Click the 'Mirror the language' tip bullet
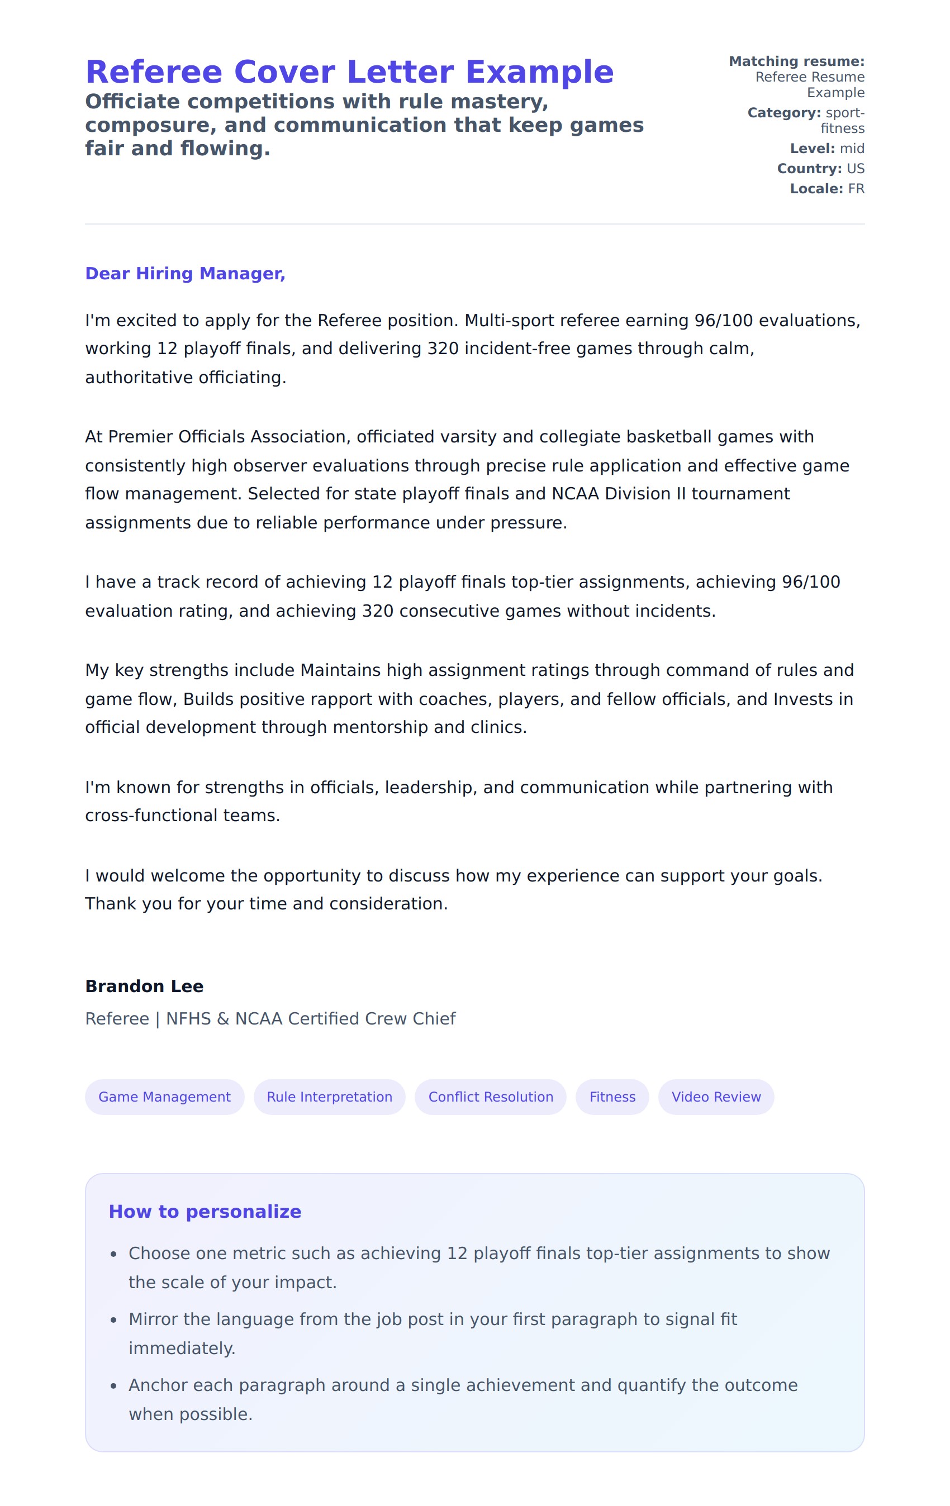950x1506 pixels. tap(432, 1333)
